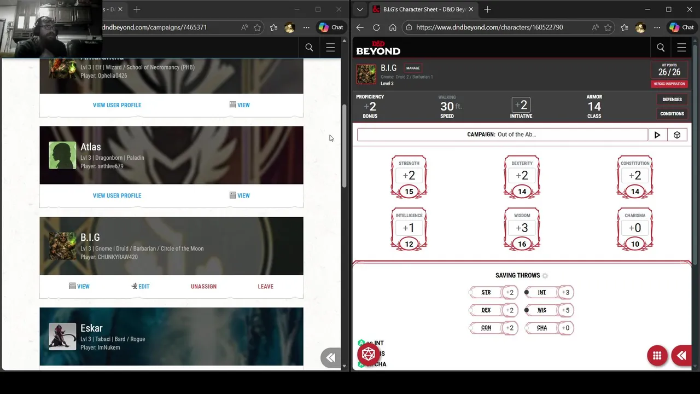Roll the INT saving throw +3
The height and width of the screenshot is (394, 700).
(565, 293)
